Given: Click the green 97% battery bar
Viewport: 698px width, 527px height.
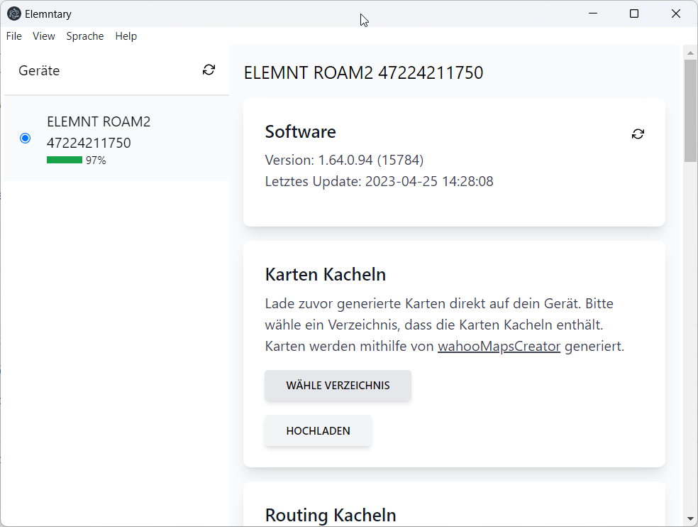Looking at the screenshot, I should (65, 160).
